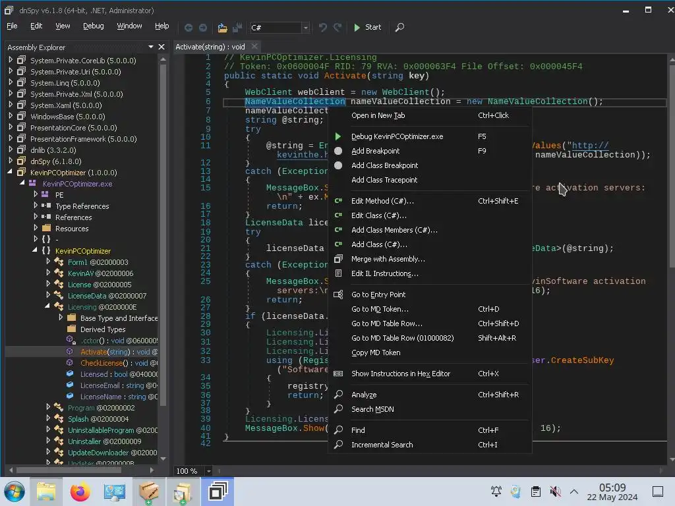Image resolution: width=675 pixels, height=506 pixels.
Task: Expand the Form1 class node
Action: pyautogui.click(x=47, y=261)
